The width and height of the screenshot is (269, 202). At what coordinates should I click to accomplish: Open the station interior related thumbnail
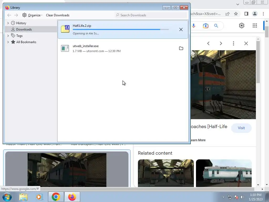166,173
